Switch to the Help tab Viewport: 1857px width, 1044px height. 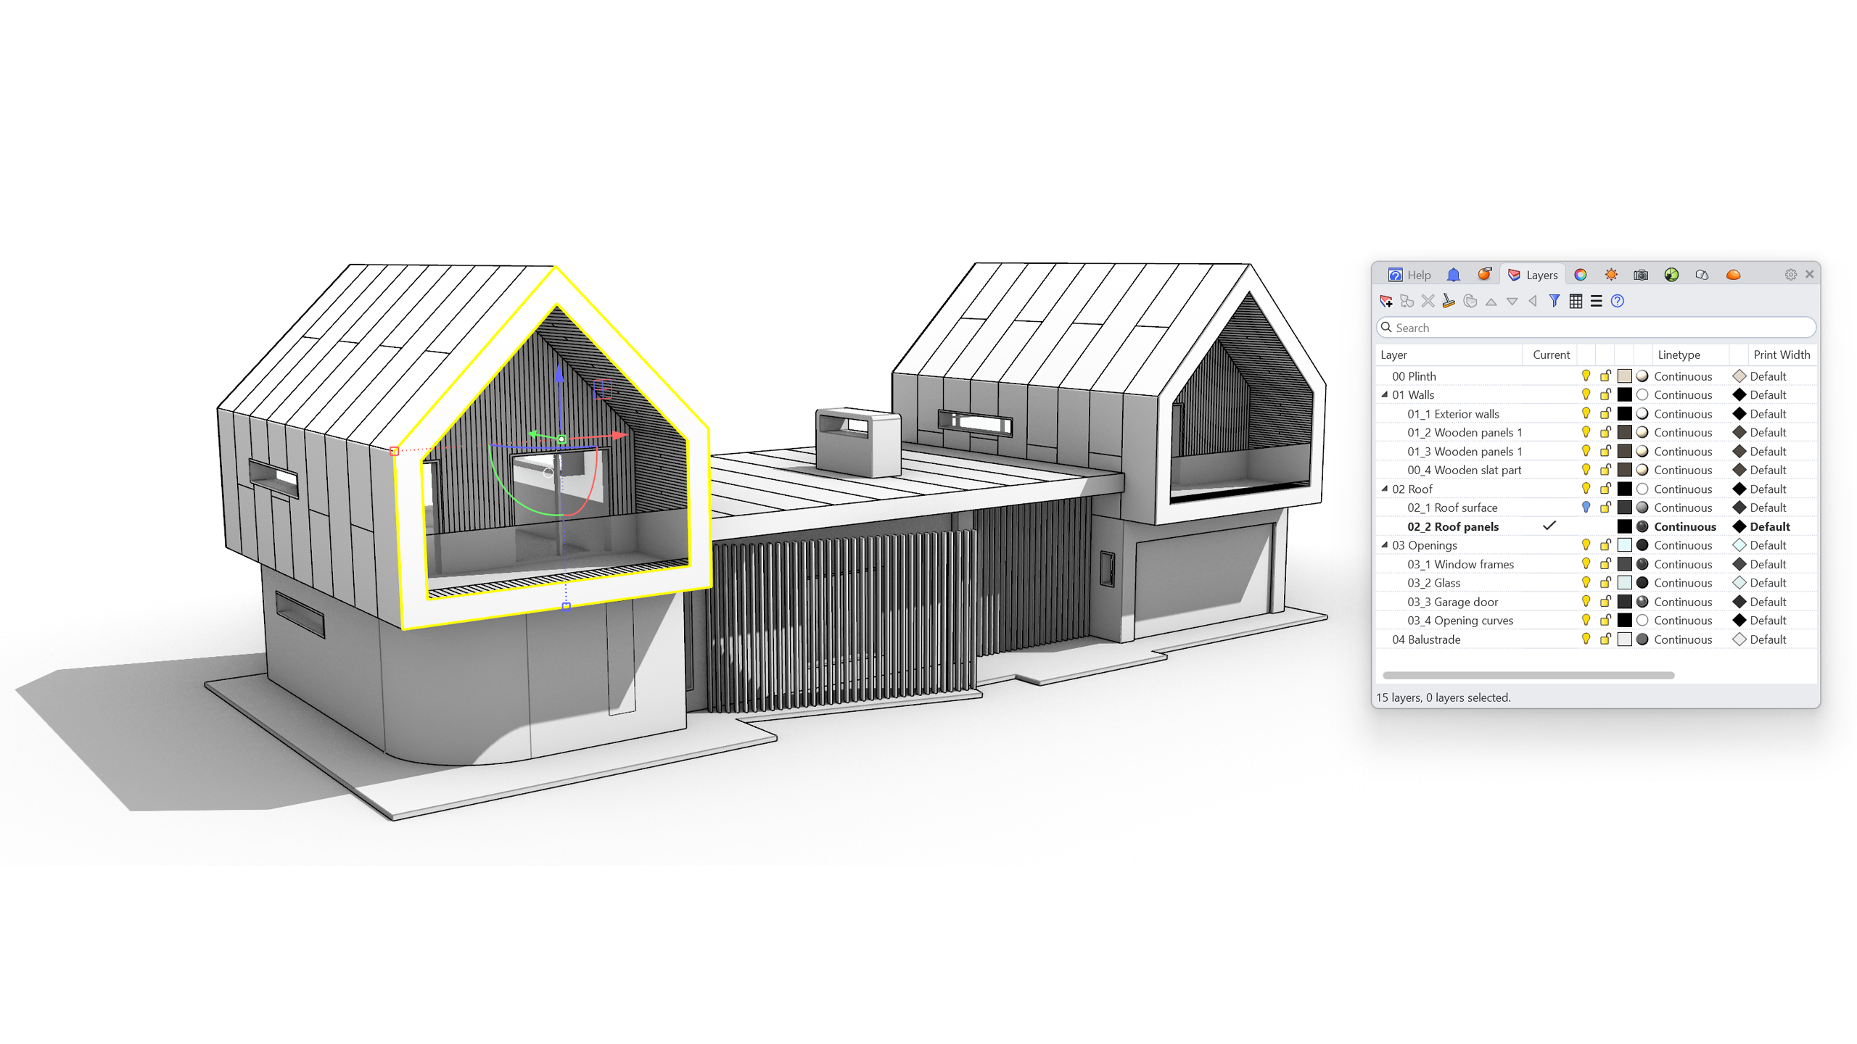coord(1409,275)
